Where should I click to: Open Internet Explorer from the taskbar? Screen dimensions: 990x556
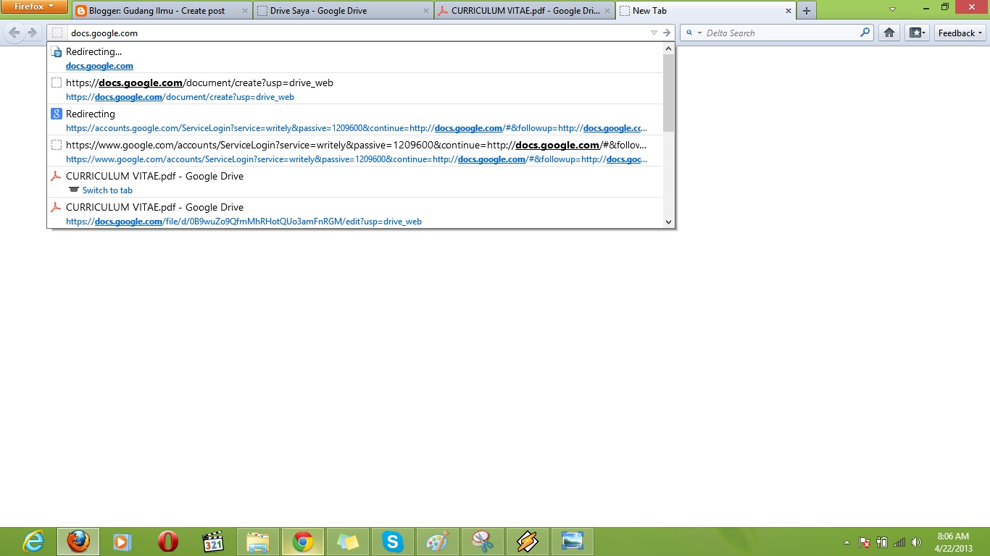[33, 542]
